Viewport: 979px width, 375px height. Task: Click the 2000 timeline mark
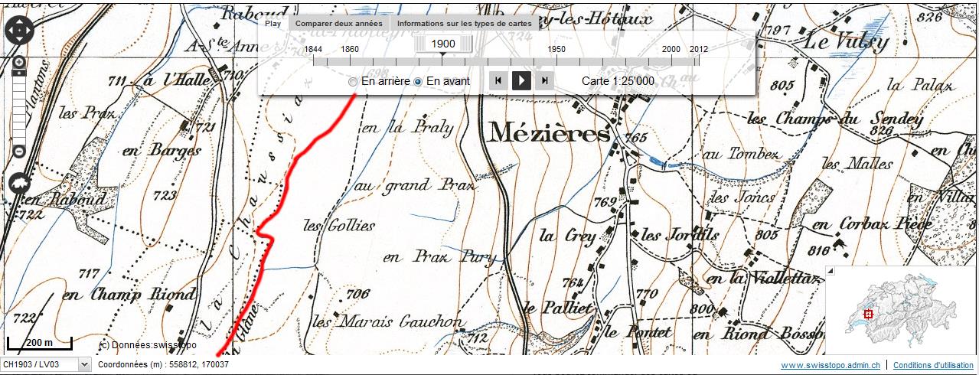click(x=671, y=49)
